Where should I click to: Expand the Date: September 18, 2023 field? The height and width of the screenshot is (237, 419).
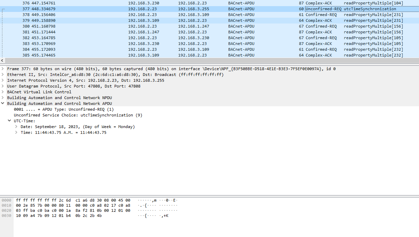coord(16,127)
